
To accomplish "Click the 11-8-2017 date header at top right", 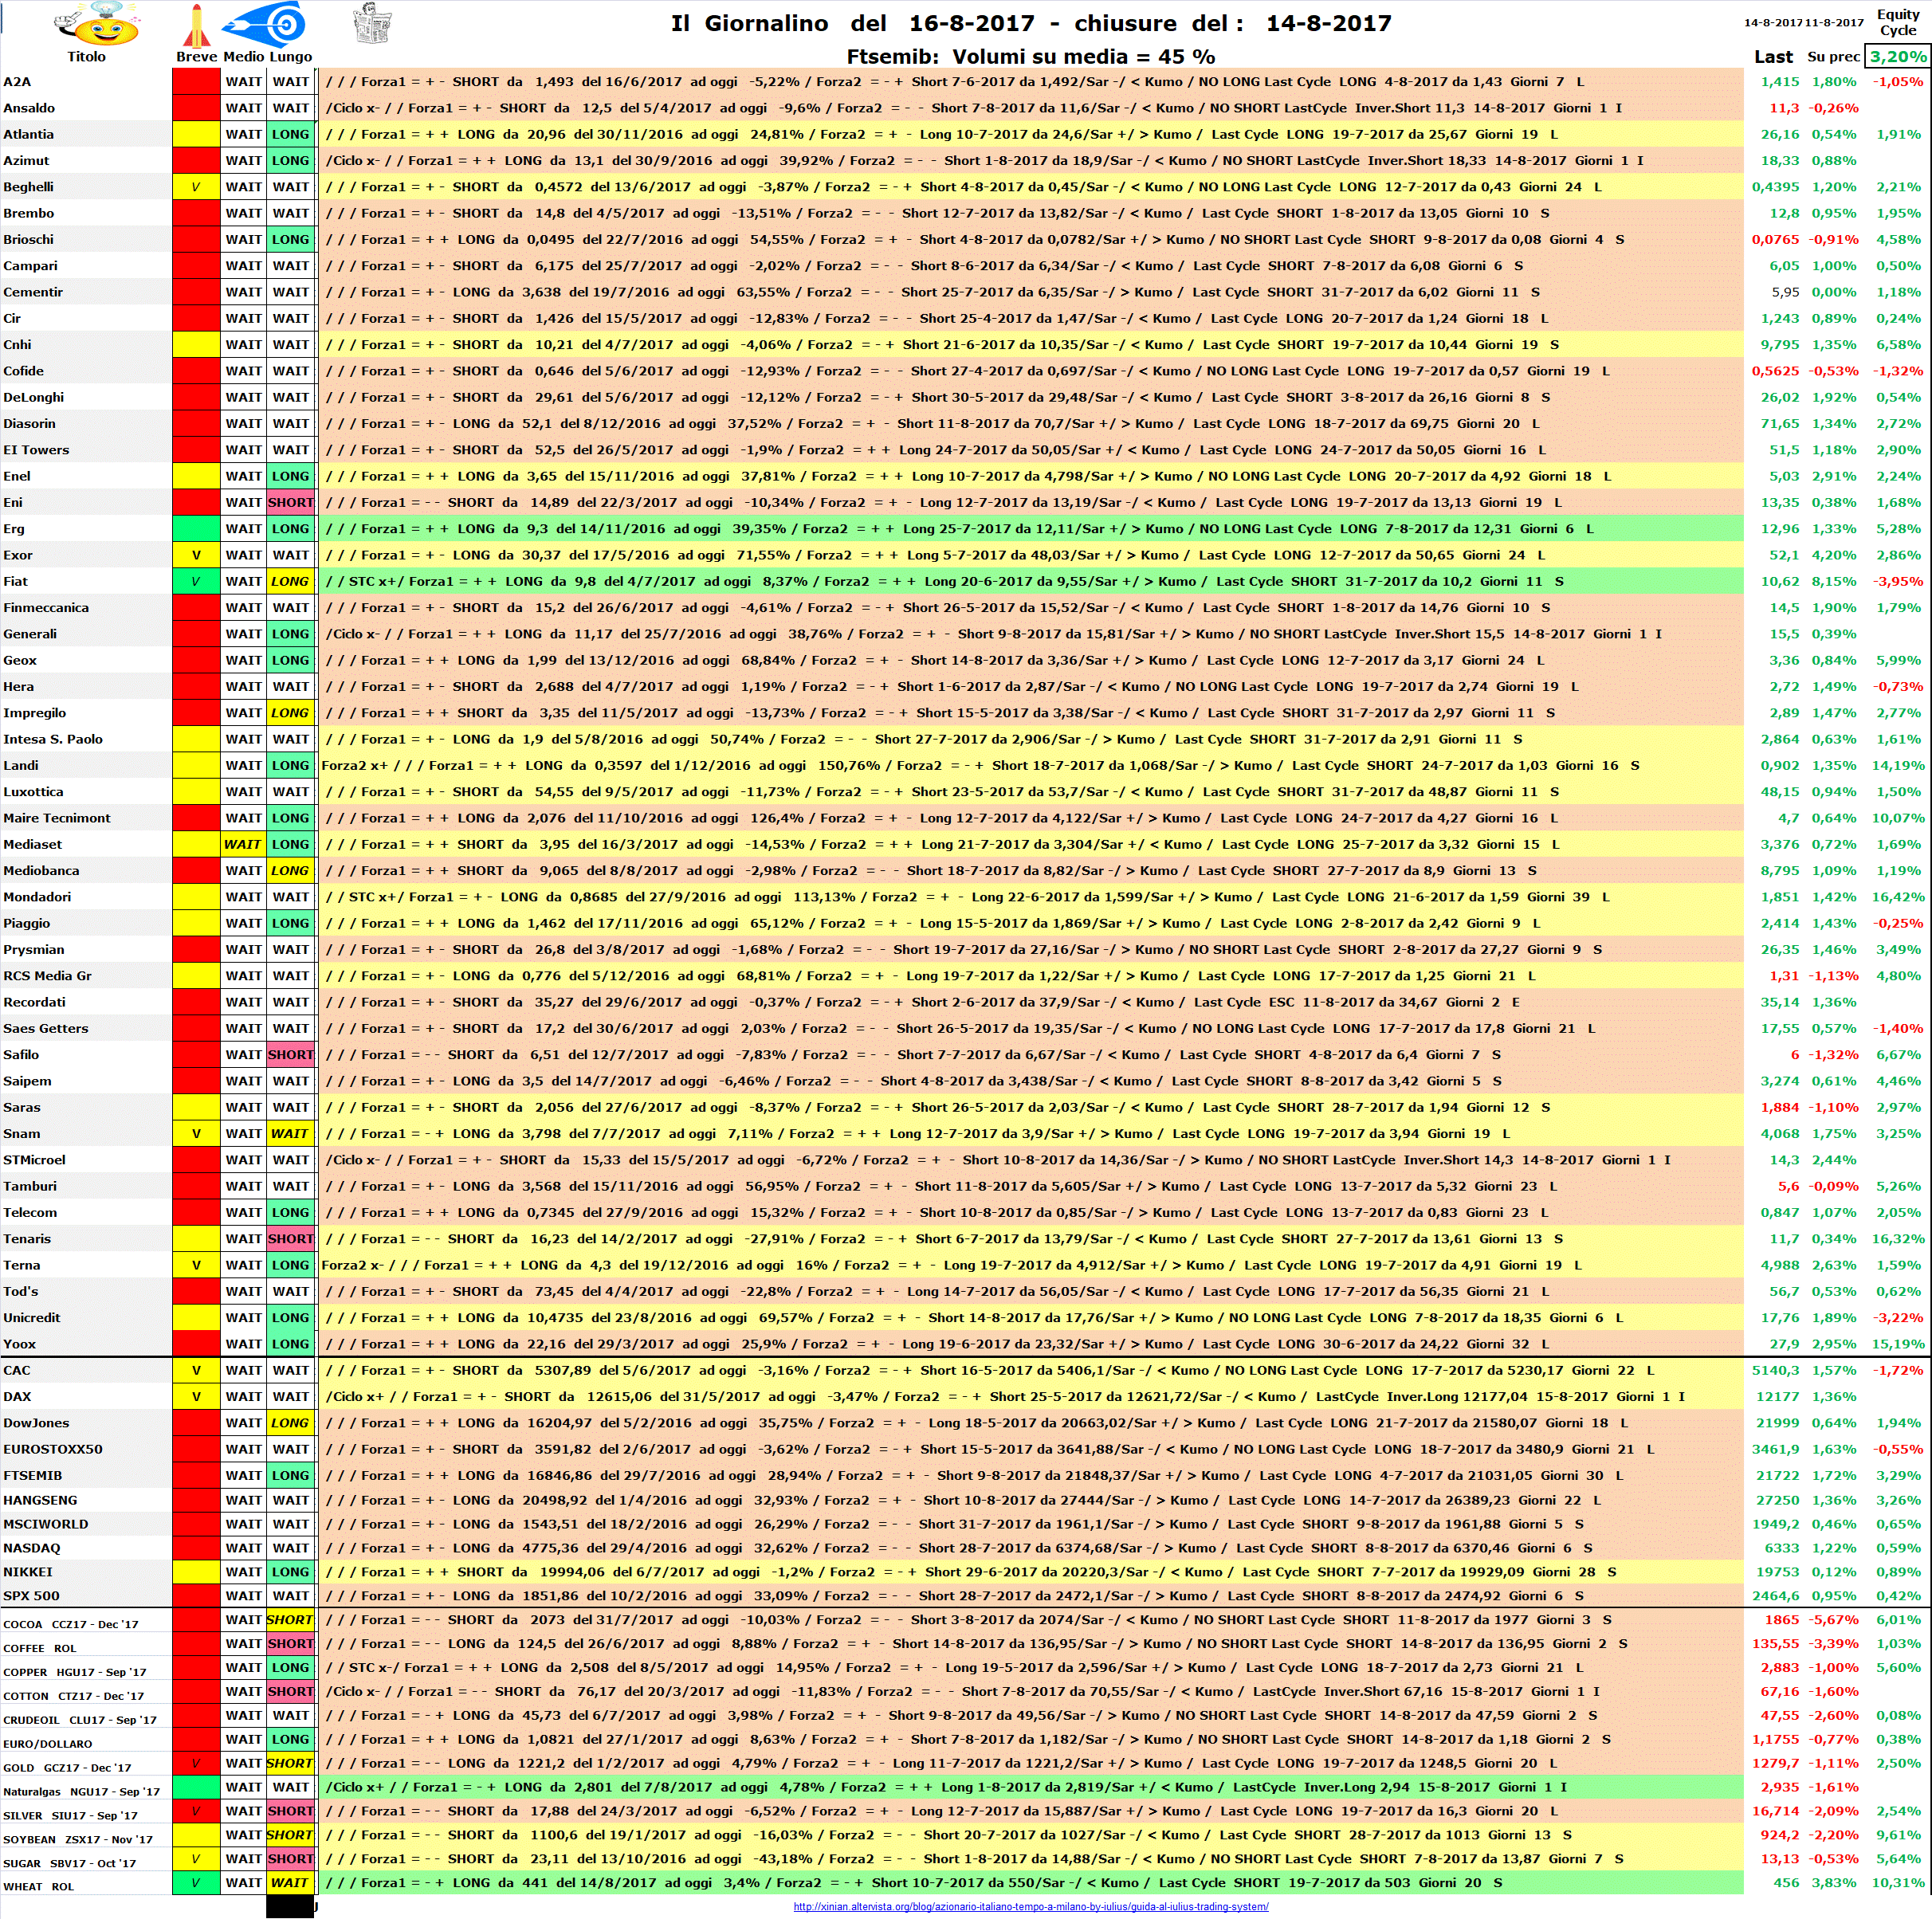I will 1834,22.
